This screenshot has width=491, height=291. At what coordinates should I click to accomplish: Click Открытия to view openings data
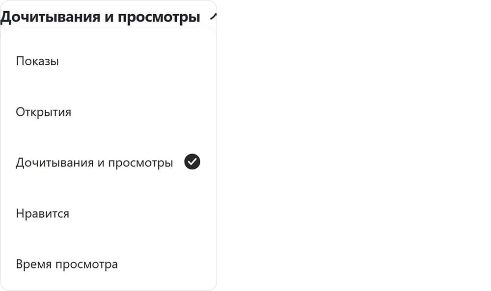click(43, 112)
